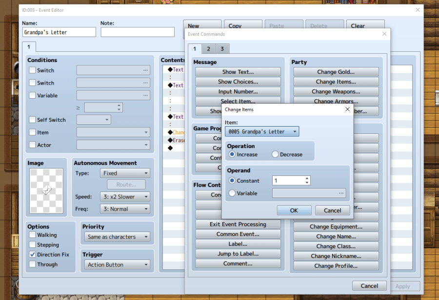Click the Constant value input field
Viewport: 439px width, 300px height.
tap(288, 181)
